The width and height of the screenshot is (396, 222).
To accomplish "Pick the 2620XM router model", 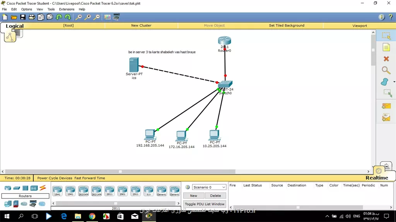I will pyautogui.click(x=84, y=191).
